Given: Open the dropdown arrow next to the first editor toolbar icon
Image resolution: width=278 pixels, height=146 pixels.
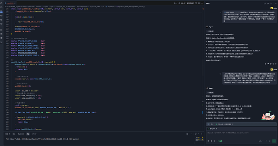Looking at the screenshot, I should coord(176,3).
